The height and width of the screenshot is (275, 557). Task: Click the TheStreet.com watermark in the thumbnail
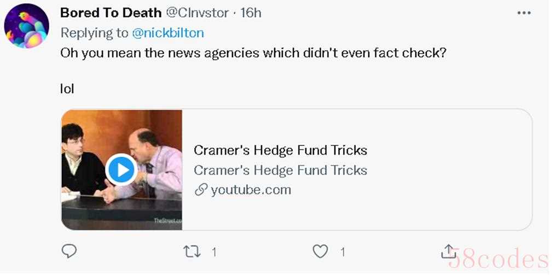[x=167, y=221]
